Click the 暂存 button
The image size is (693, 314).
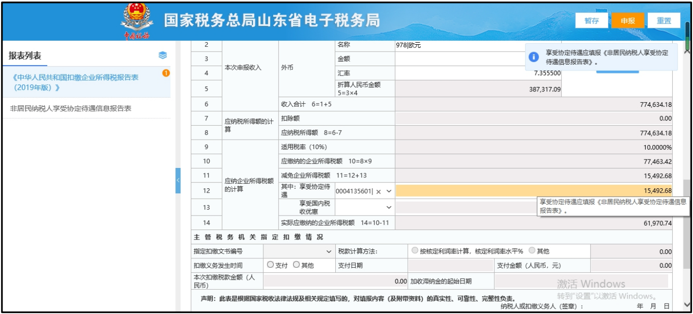(x=592, y=20)
